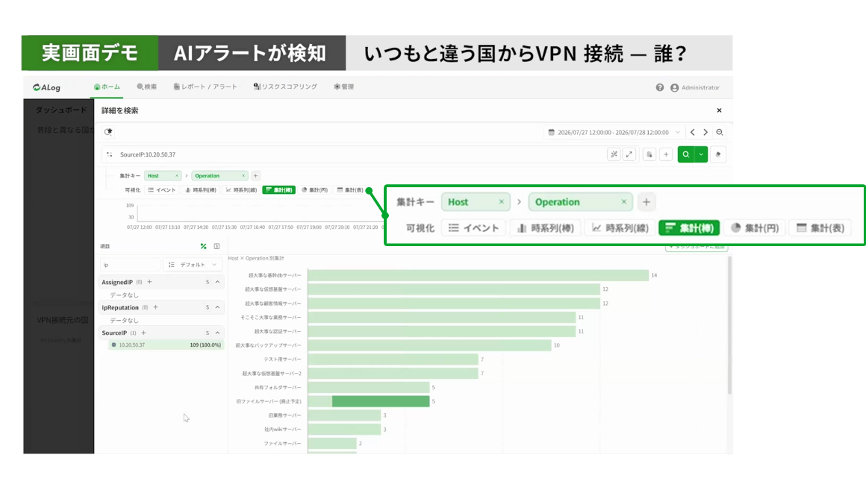Click the chart area vertical scrollbar
Viewport: 866px width, 487px height.
pos(729,325)
